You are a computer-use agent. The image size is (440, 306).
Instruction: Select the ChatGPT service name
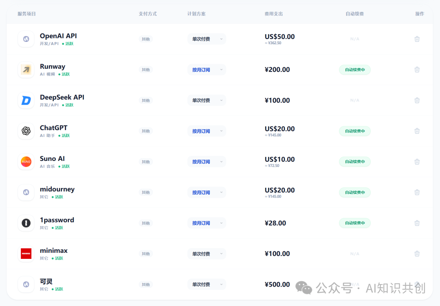pyautogui.click(x=54, y=128)
